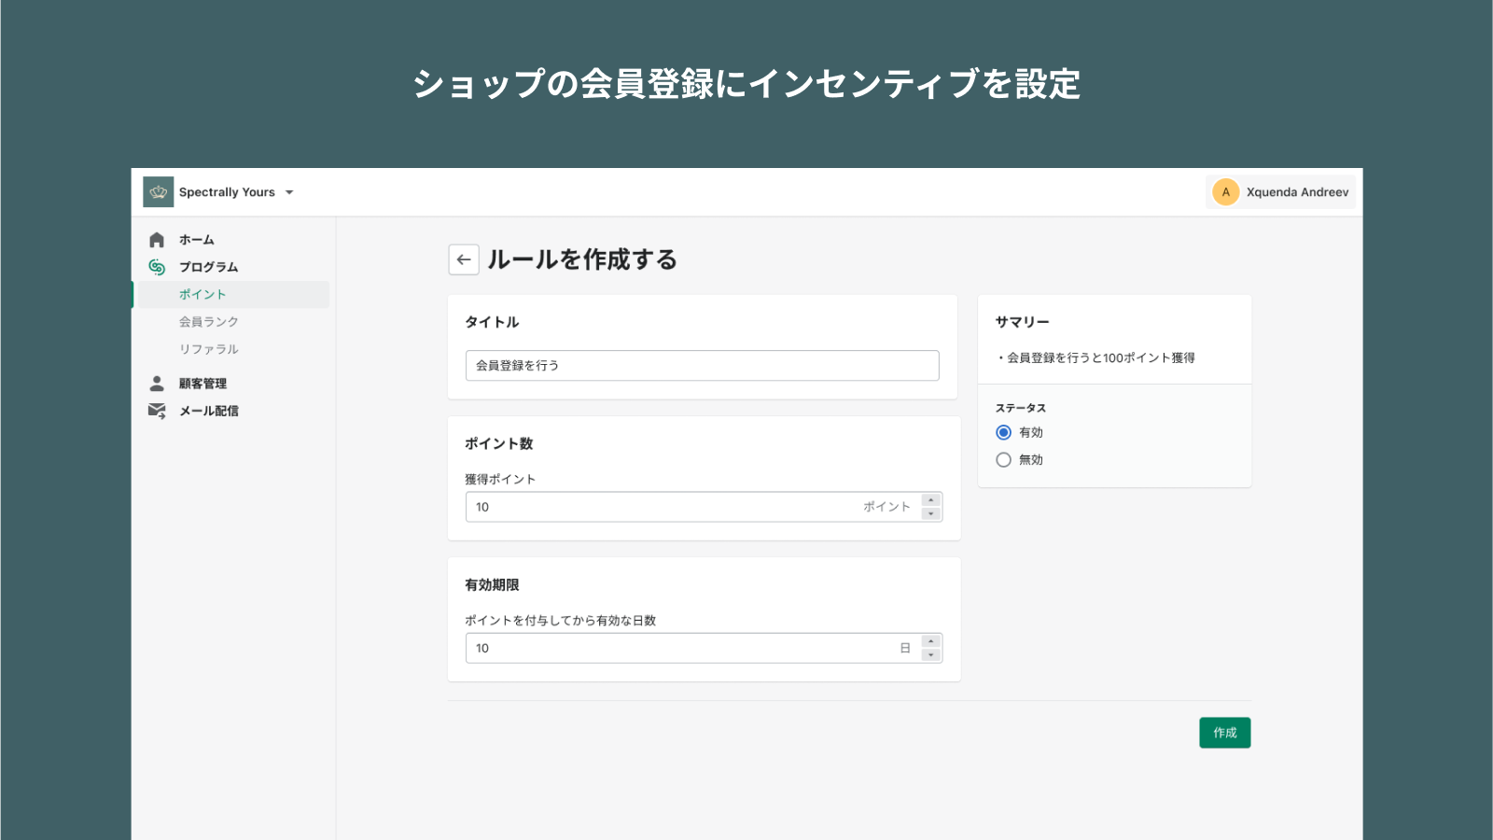This screenshot has width=1493, height=840.
Task: Click the タイトル input field
Action: (x=703, y=366)
